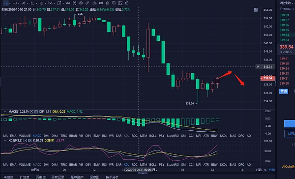Open the 深度图 depth chart tab
This screenshot has height=179, width=295.
coord(94,177)
